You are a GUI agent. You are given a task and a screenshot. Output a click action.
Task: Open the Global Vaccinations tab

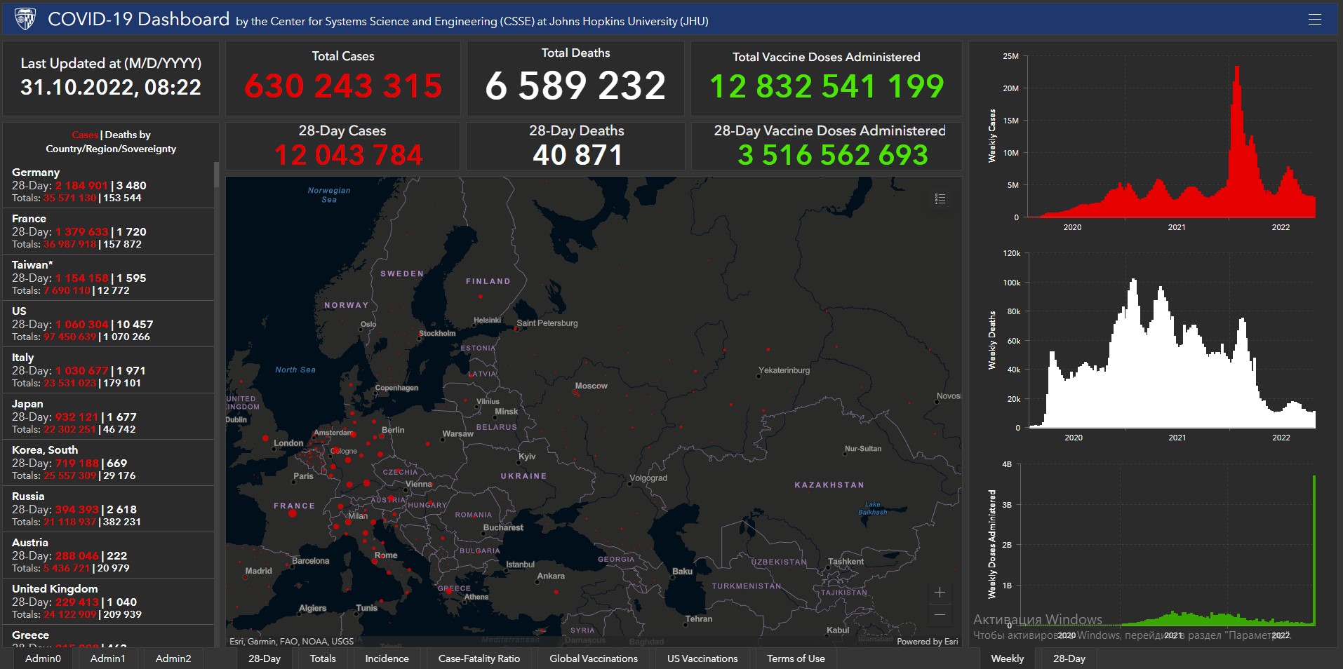tap(594, 658)
